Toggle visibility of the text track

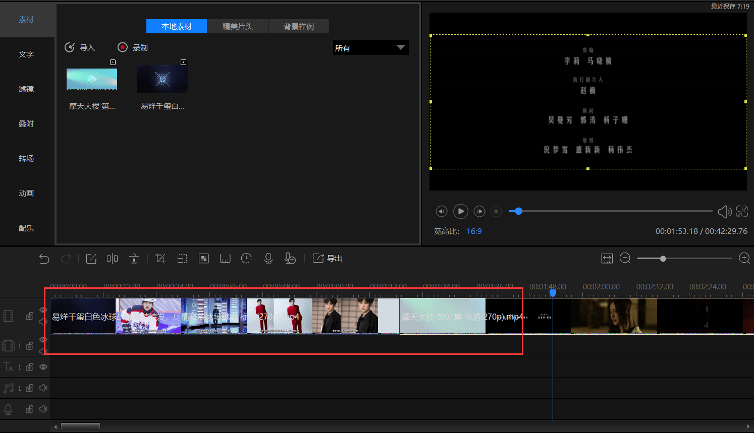[43, 367]
